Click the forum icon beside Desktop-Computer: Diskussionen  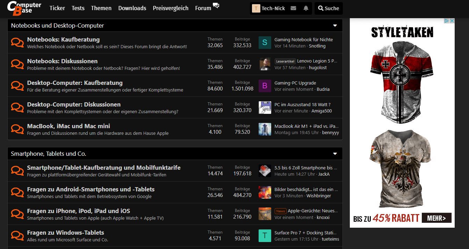(17, 108)
